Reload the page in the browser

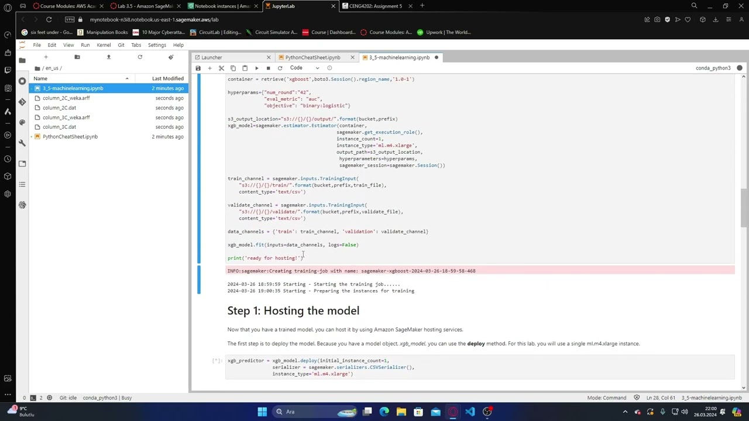coord(49,19)
